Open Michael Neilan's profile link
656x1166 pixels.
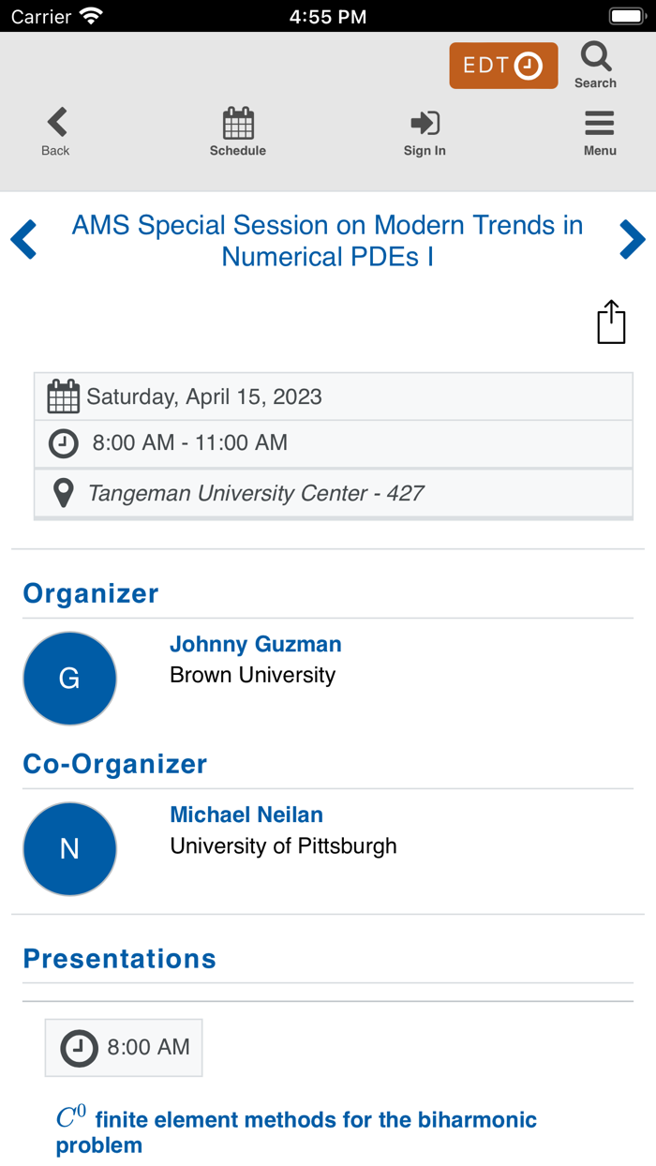pyautogui.click(x=246, y=815)
